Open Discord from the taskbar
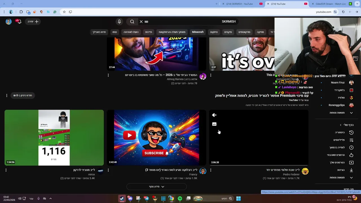361x203 pixels. [x=130, y=198]
